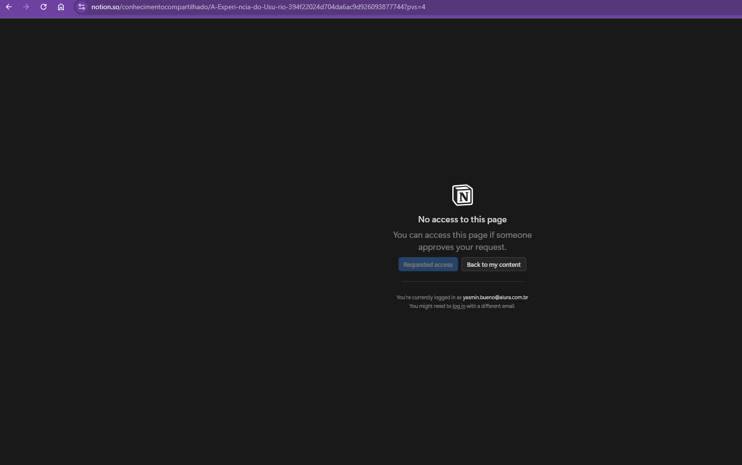The image size is (742, 465).
Task: Select the notion.so URL in address bar
Action: [x=258, y=7]
